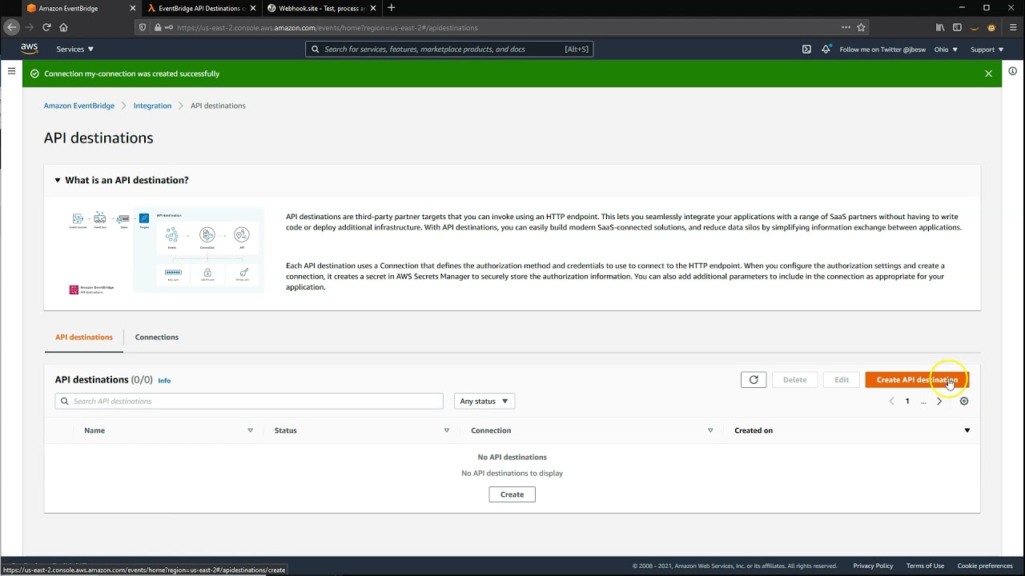This screenshot has width=1025, height=576.
Task: Click the disabled Delete button
Action: [x=795, y=380]
